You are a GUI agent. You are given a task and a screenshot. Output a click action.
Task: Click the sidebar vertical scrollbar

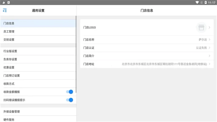click(76, 55)
